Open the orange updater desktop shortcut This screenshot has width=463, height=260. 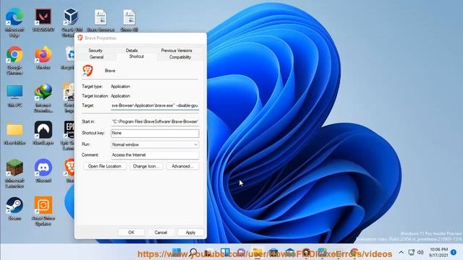(x=43, y=205)
